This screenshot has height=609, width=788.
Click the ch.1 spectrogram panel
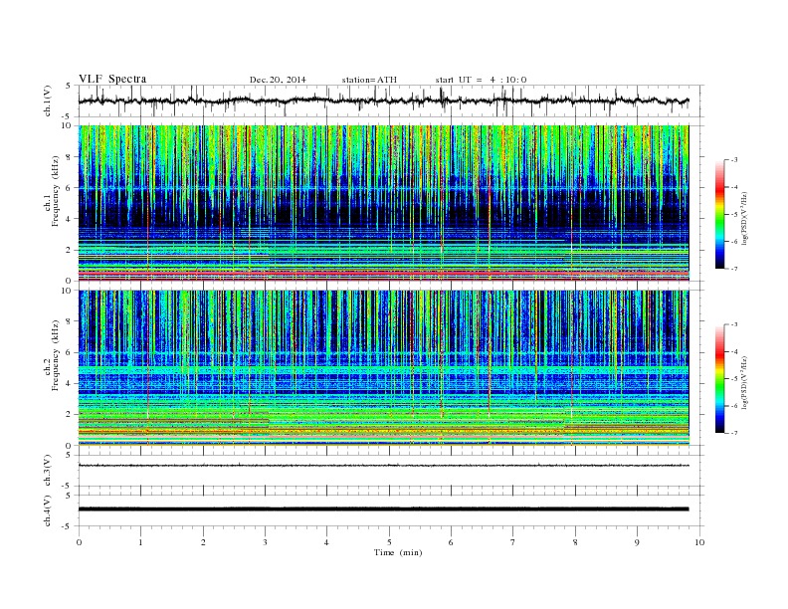point(383,203)
